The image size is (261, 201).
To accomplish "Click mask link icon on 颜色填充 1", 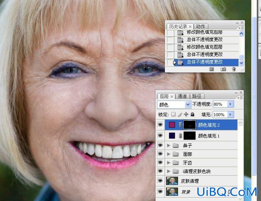I will pos(180,136).
